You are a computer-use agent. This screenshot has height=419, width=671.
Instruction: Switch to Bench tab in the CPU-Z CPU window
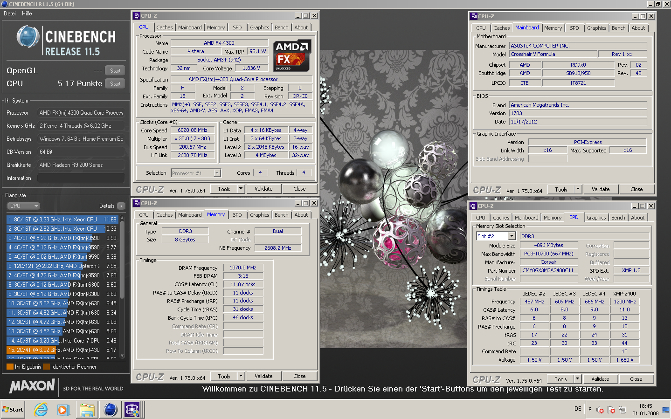[x=282, y=27]
